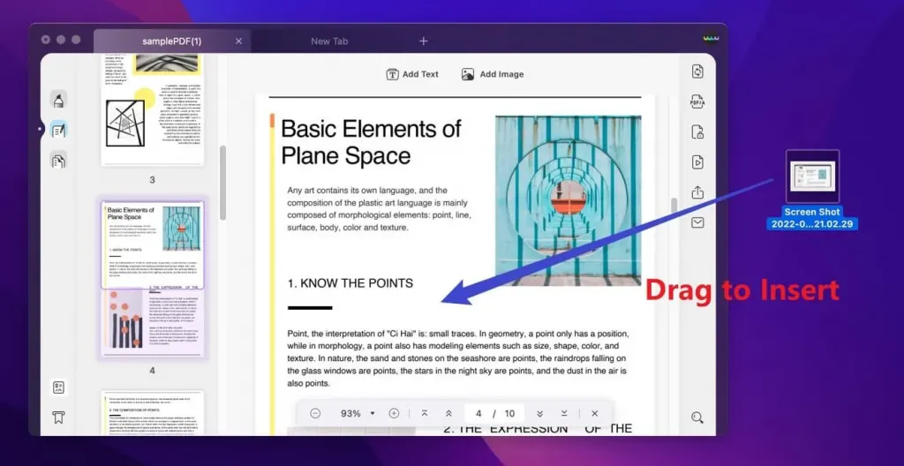Viewport: 904px width, 466px height.
Task: Click the PDF/A export icon
Action: click(x=697, y=101)
